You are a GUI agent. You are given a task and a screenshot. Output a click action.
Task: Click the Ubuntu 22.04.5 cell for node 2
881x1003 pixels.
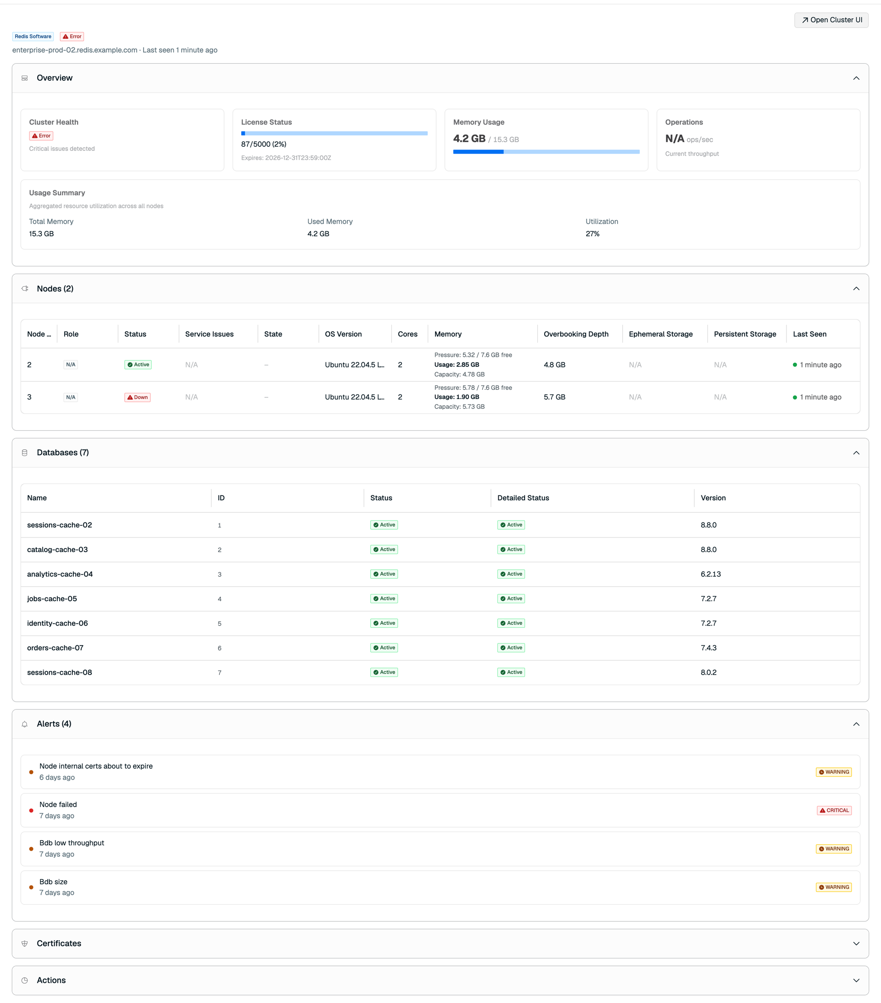(x=355, y=365)
